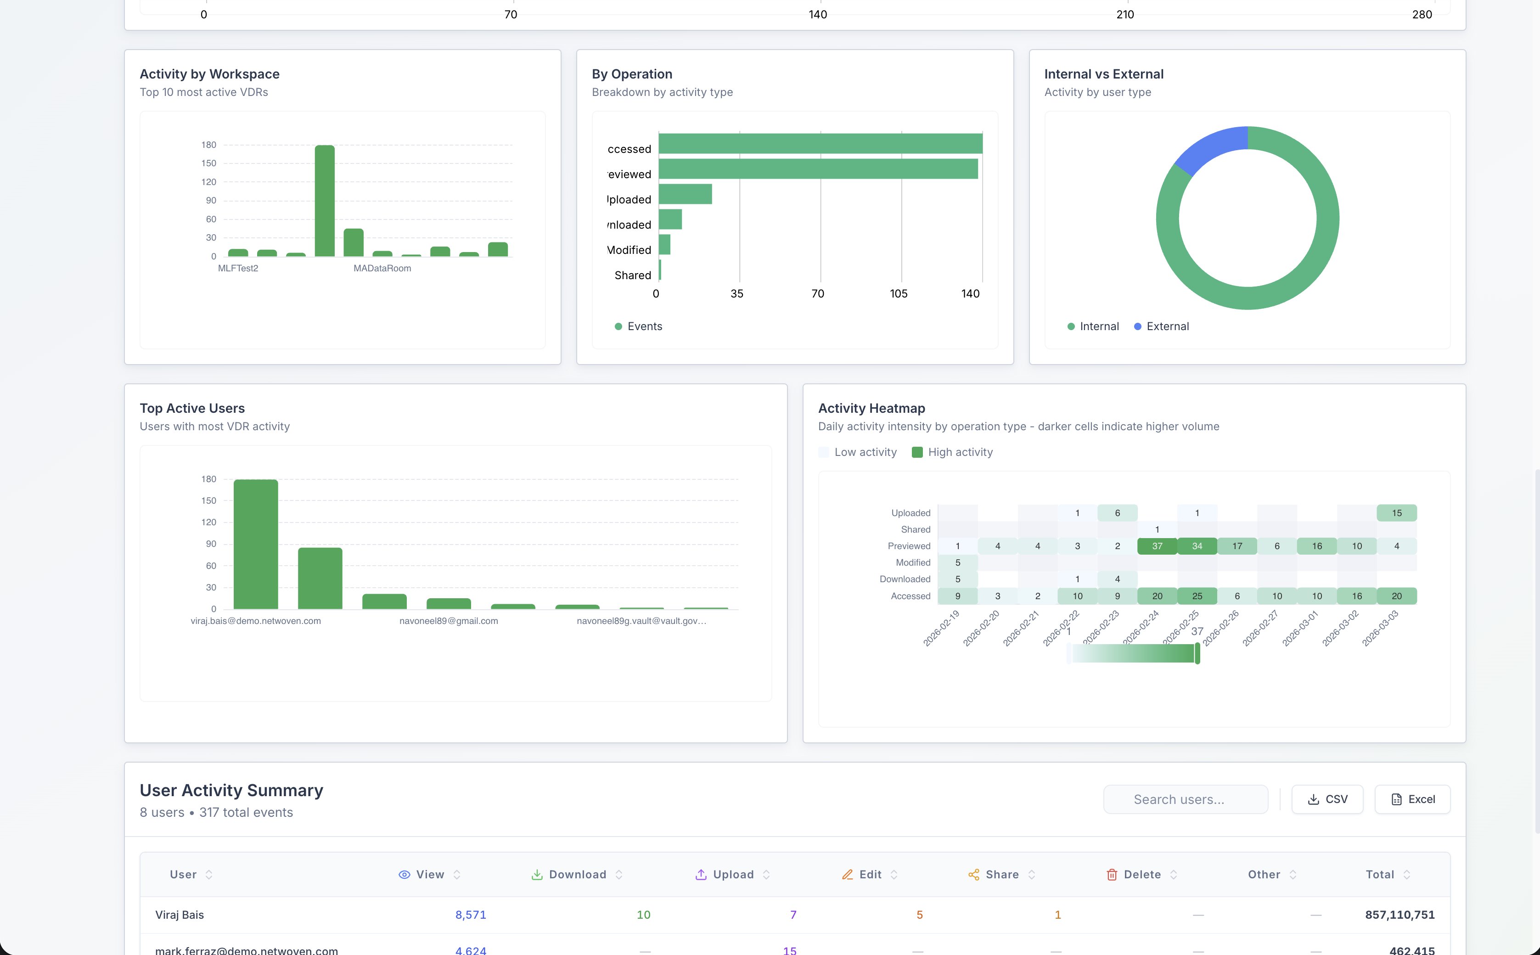Screen dimensions: 1540x955
Task: Click the tallest bar in Activity by Workspace
Action: coord(325,201)
